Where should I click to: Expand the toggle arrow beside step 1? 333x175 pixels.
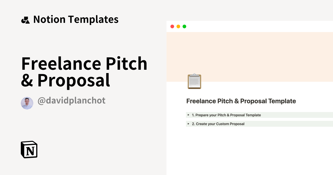click(x=188, y=115)
